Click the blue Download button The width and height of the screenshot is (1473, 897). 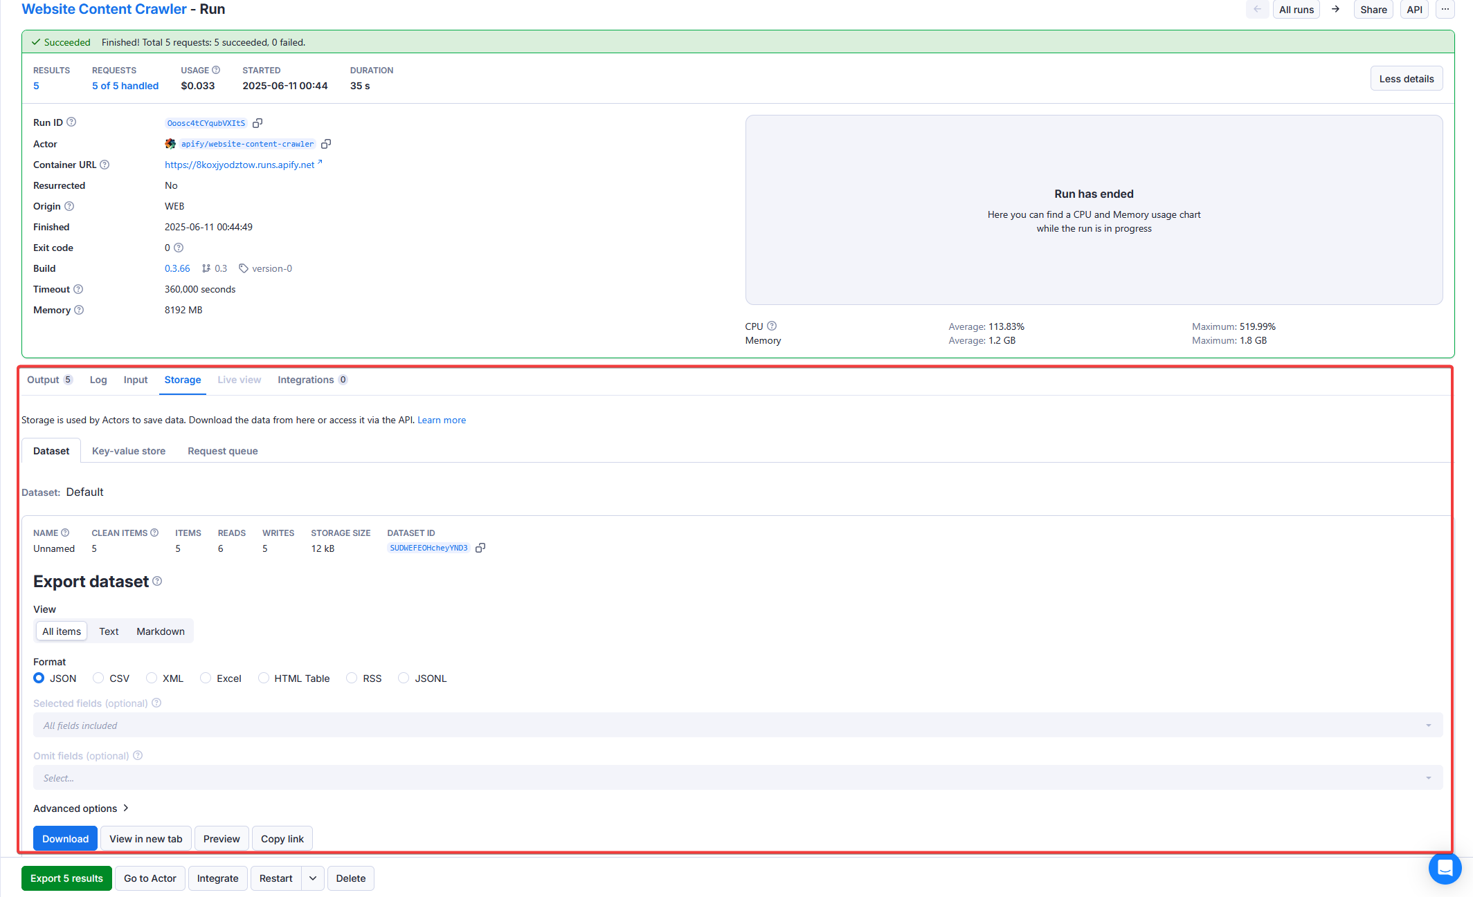pos(65,839)
